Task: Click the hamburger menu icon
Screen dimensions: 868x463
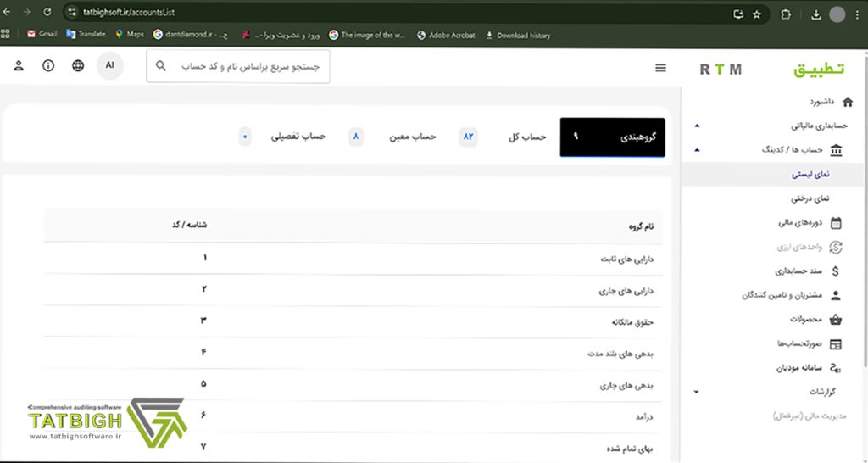Action: coord(661,68)
